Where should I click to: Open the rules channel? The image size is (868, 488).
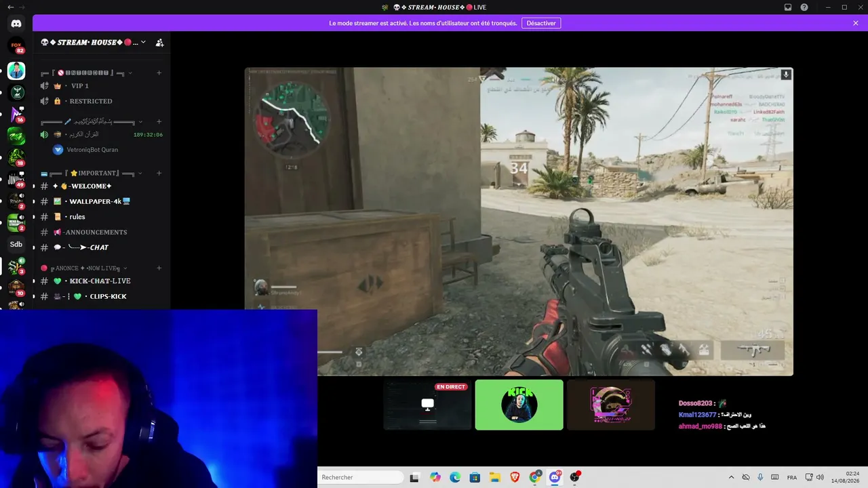tap(102, 217)
